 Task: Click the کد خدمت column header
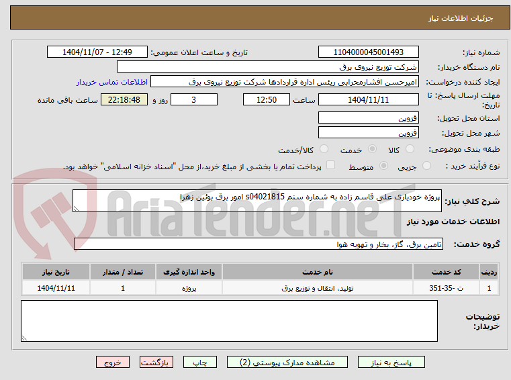(x=446, y=272)
